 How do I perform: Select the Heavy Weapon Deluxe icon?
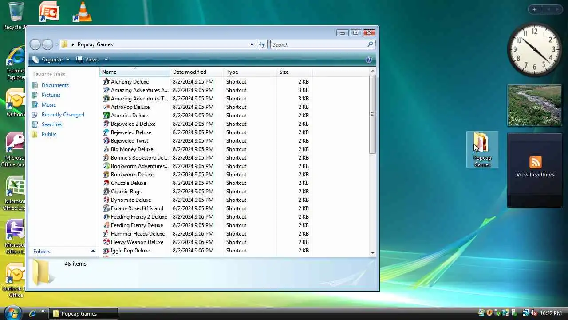pos(106,242)
